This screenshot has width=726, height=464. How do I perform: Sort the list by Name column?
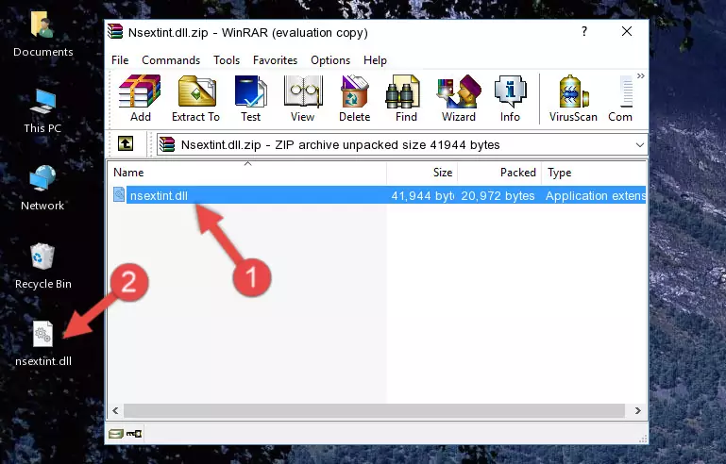click(247, 173)
